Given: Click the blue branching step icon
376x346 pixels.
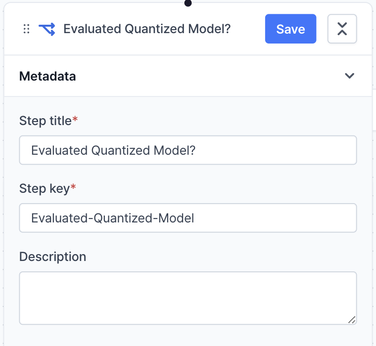Looking at the screenshot, I should [47, 29].
